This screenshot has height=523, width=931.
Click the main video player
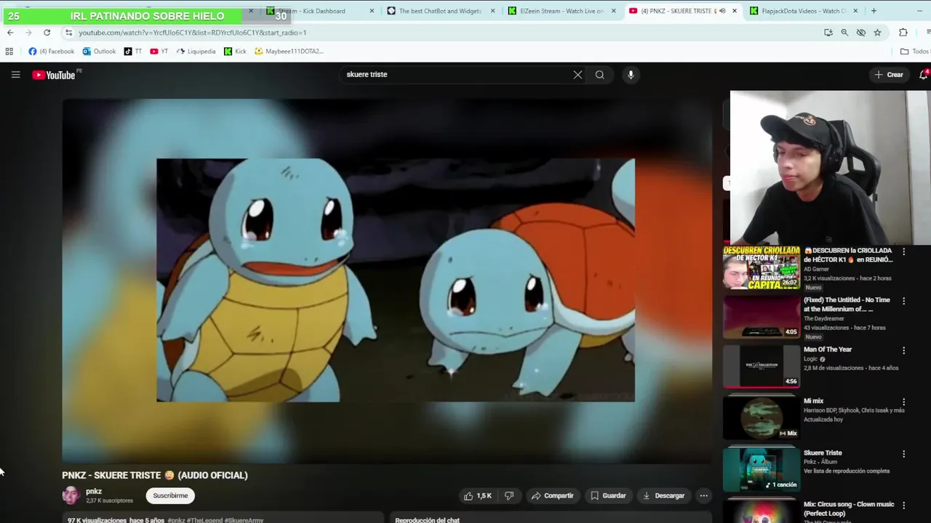[387, 280]
